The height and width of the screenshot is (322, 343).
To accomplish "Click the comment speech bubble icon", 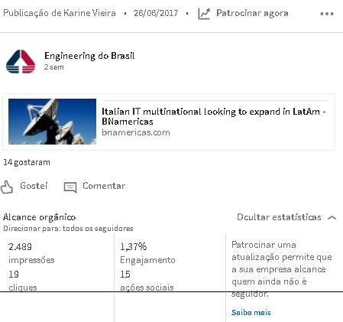I will pyautogui.click(x=70, y=187).
